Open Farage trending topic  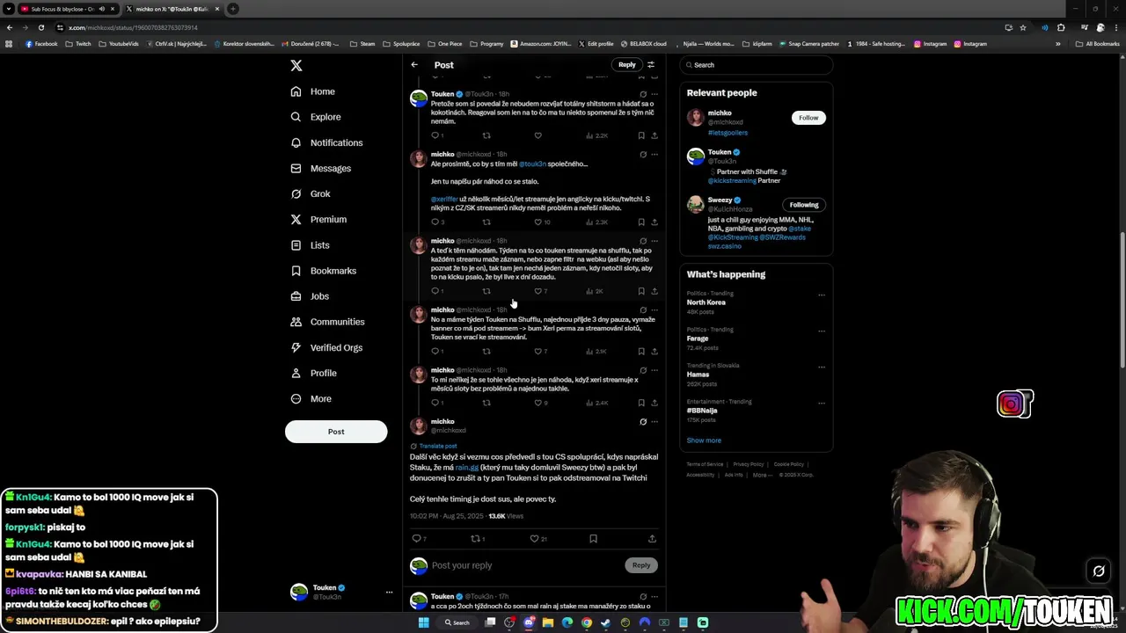click(698, 338)
